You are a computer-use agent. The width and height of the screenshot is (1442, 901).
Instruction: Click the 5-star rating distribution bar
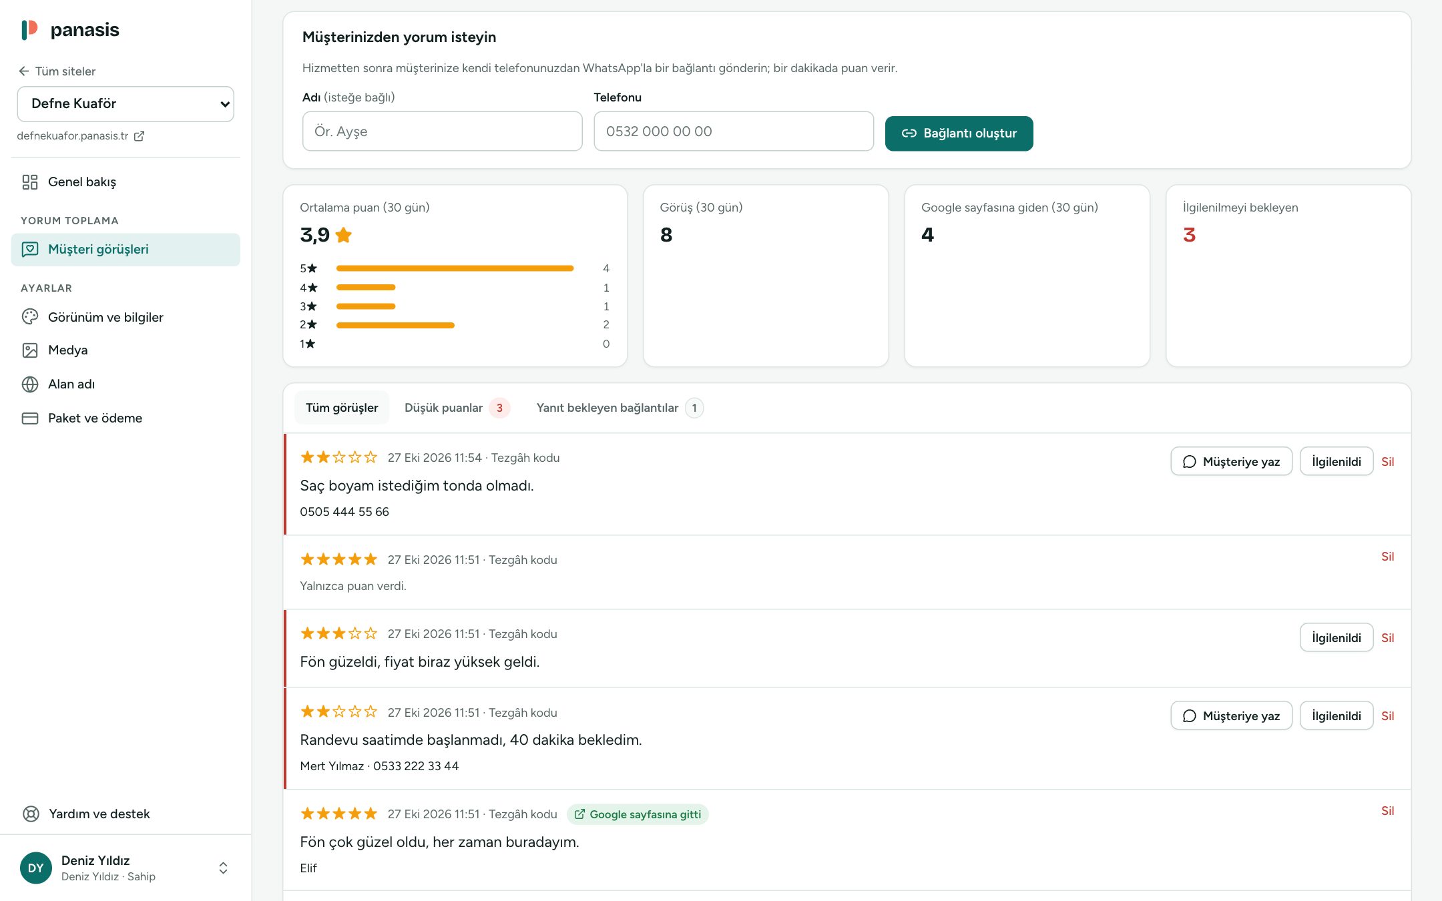(x=455, y=268)
